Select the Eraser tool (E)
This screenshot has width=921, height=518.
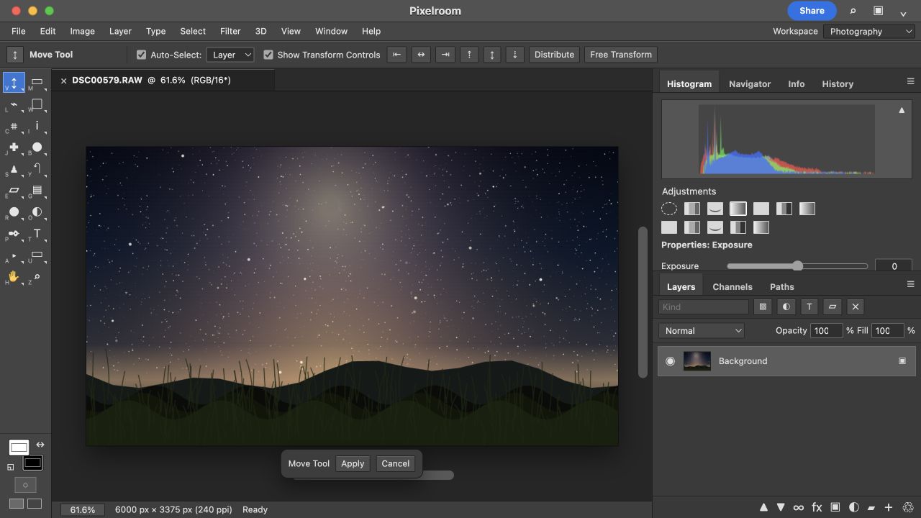pyautogui.click(x=14, y=191)
